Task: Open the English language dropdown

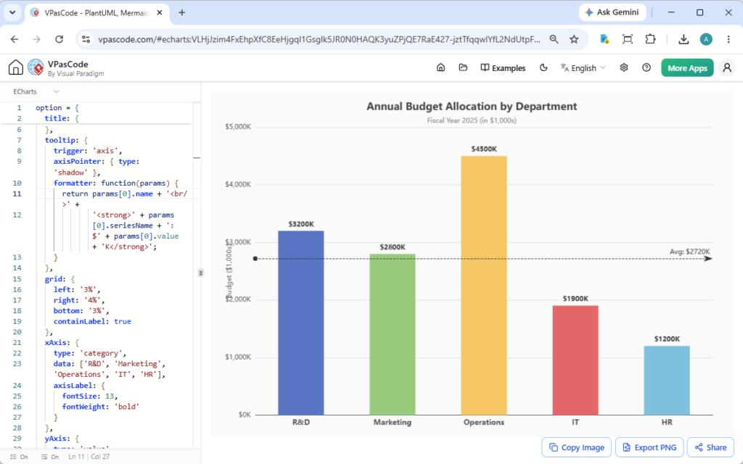Action: [x=583, y=67]
